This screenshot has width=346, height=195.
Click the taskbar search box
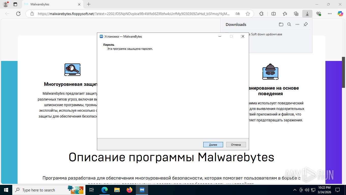coord(48,190)
